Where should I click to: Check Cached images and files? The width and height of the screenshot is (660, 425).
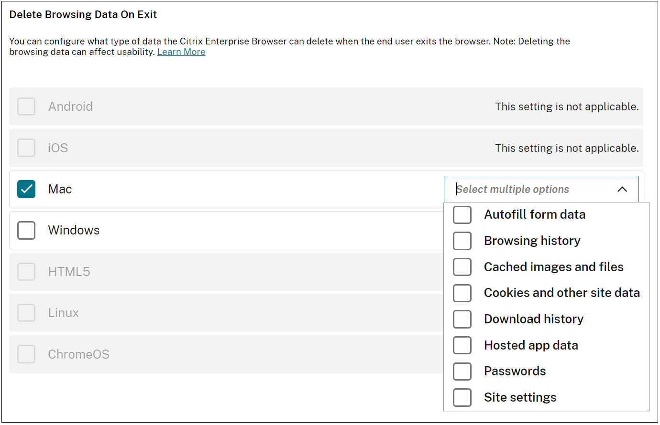[462, 267]
